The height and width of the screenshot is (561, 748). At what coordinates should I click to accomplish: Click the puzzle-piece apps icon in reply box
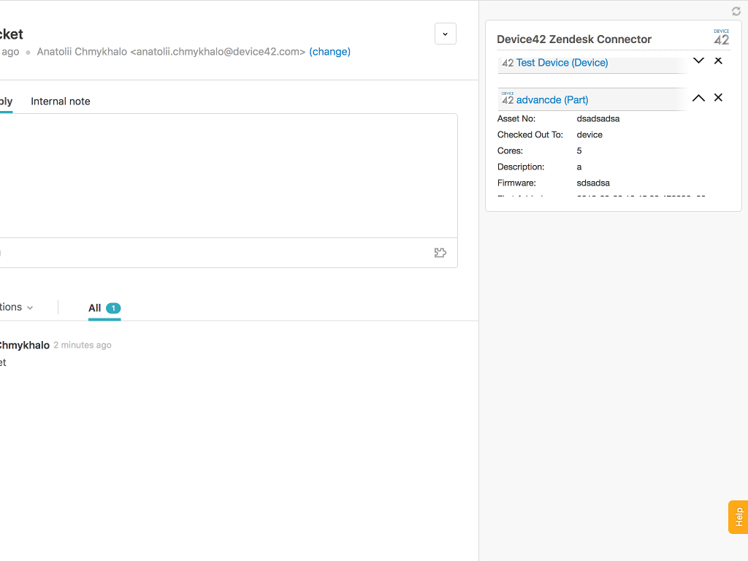pos(440,253)
